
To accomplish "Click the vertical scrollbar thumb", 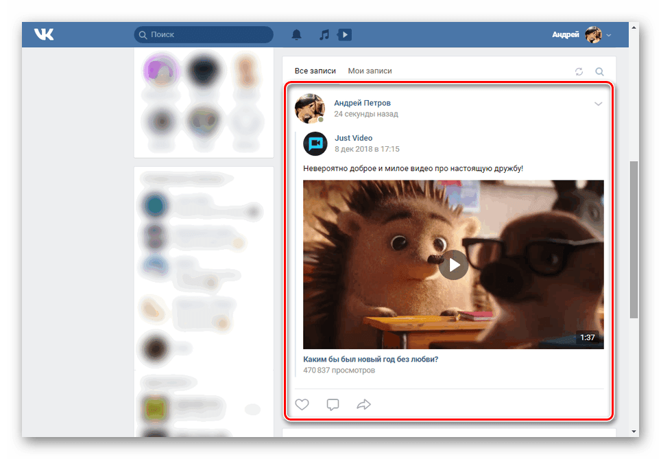I will tap(634, 239).
